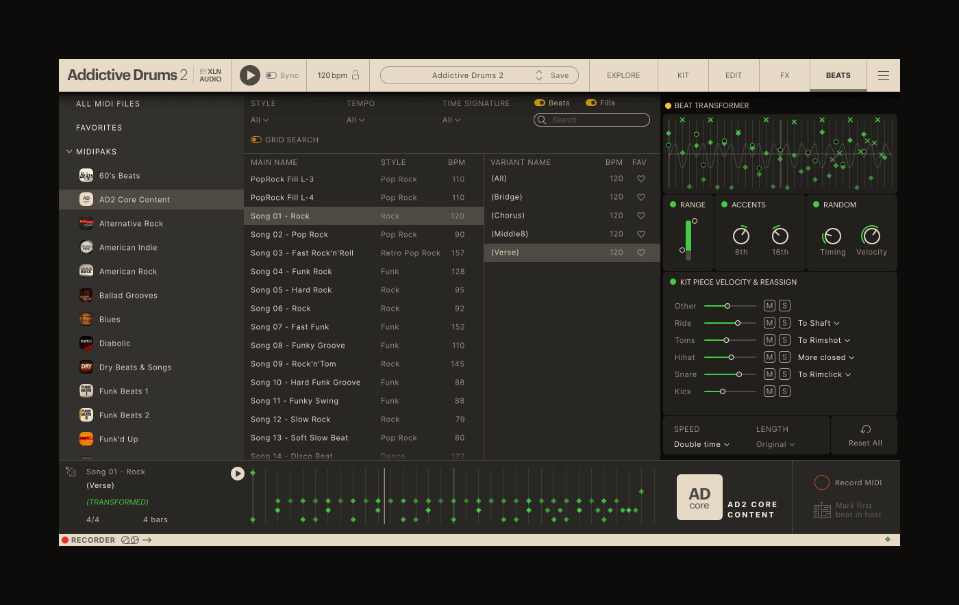Screen dimensions: 959x605
Task: Switch to the BEATS tab
Action: [838, 75]
